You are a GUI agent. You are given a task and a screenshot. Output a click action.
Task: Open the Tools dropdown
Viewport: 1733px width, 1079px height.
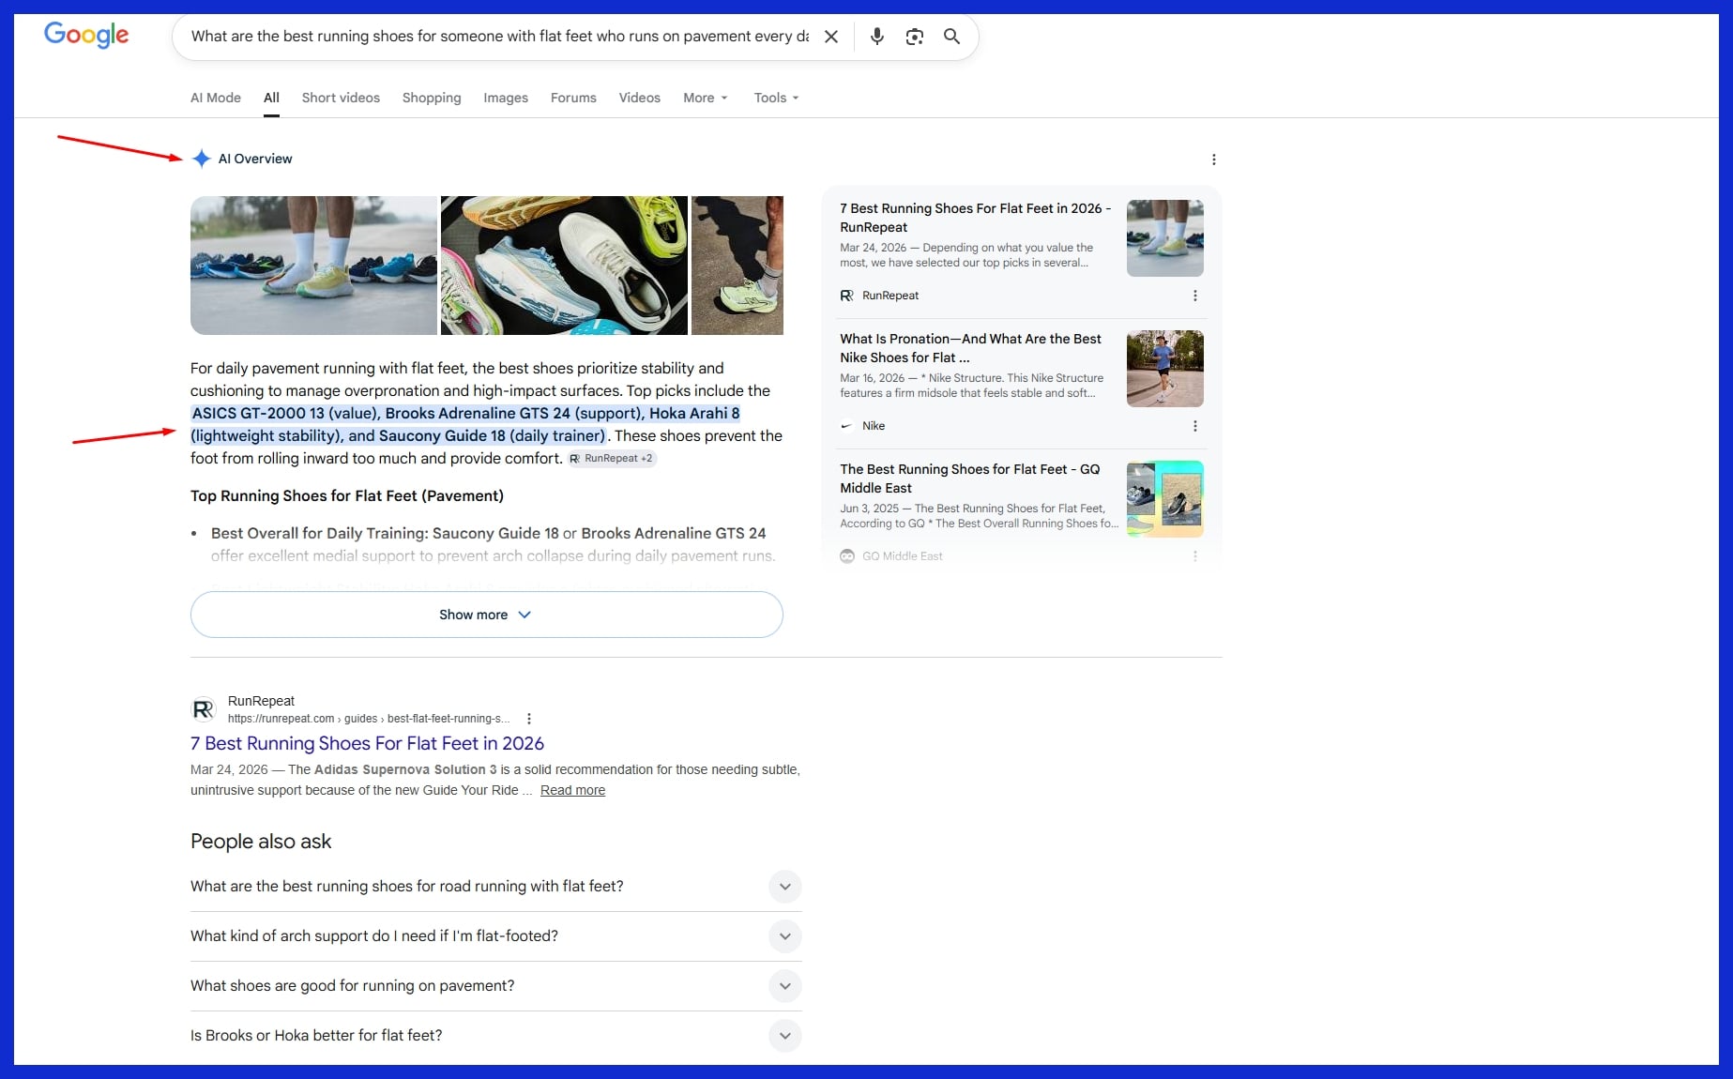[x=777, y=98]
